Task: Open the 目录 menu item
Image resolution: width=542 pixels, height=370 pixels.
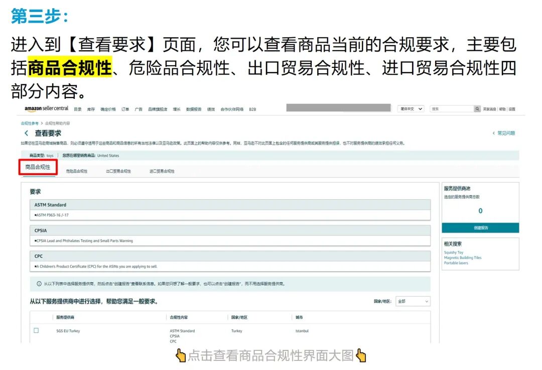Action: tap(76, 108)
